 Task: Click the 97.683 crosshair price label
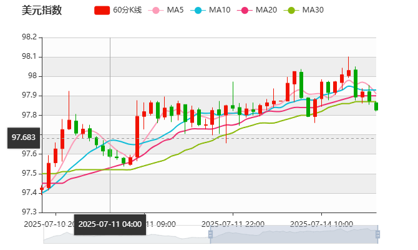[x=24, y=138]
